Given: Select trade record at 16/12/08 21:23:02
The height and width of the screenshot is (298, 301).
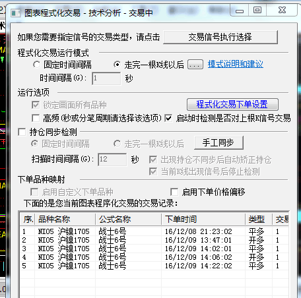Looking at the screenshot, I should 154,231.
